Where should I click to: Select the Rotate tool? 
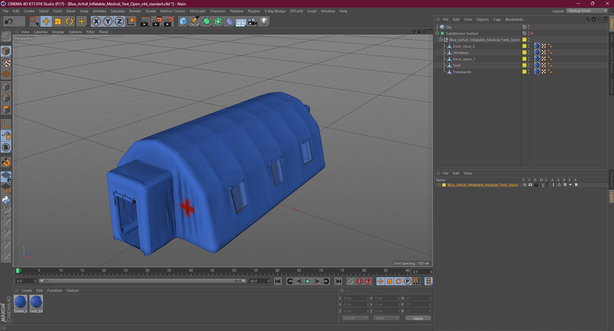69,21
